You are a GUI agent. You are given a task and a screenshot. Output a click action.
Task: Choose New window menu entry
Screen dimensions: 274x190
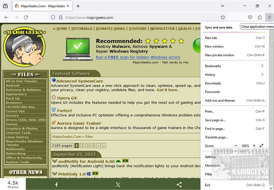[x=235, y=46]
